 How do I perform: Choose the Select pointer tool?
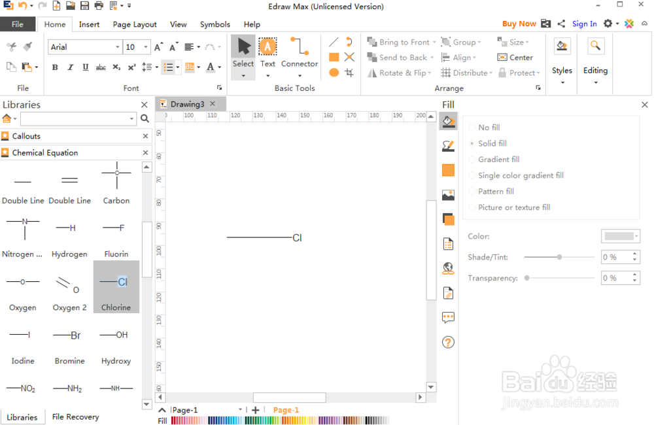tap(243, 53)
